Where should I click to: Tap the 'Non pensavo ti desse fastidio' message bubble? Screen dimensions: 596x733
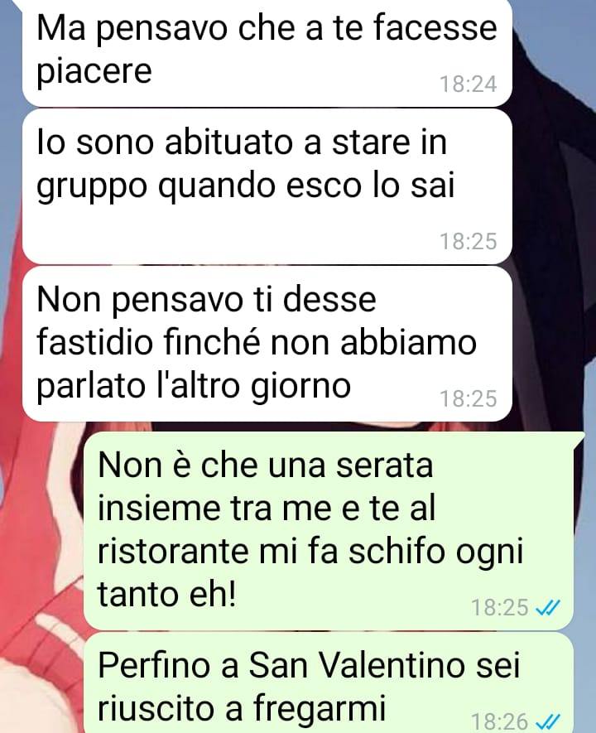267,344
